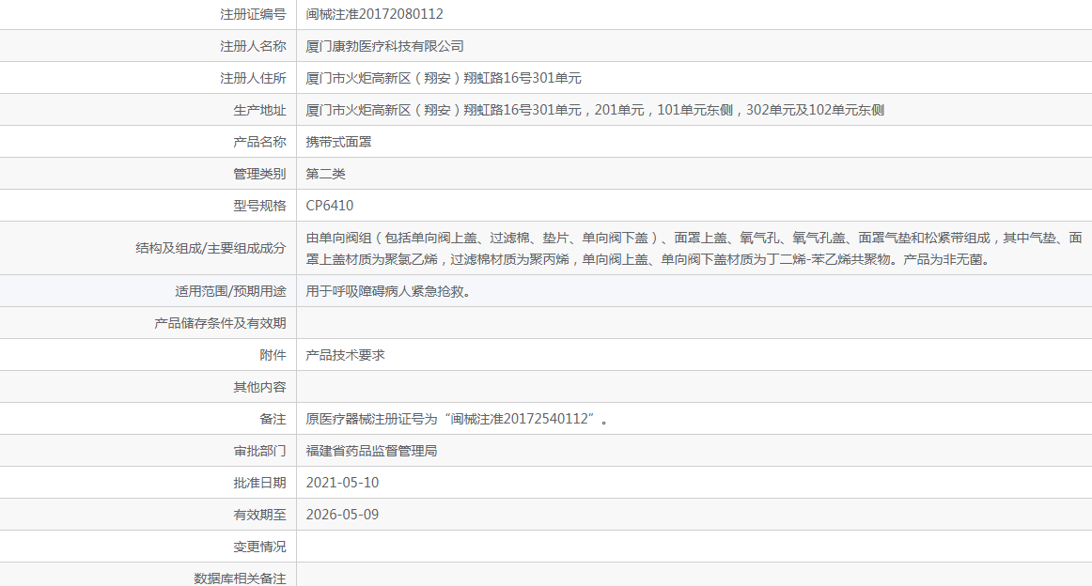
Task: Click the production address listing 302单元及102单元东侧
Action: point(595,110)
